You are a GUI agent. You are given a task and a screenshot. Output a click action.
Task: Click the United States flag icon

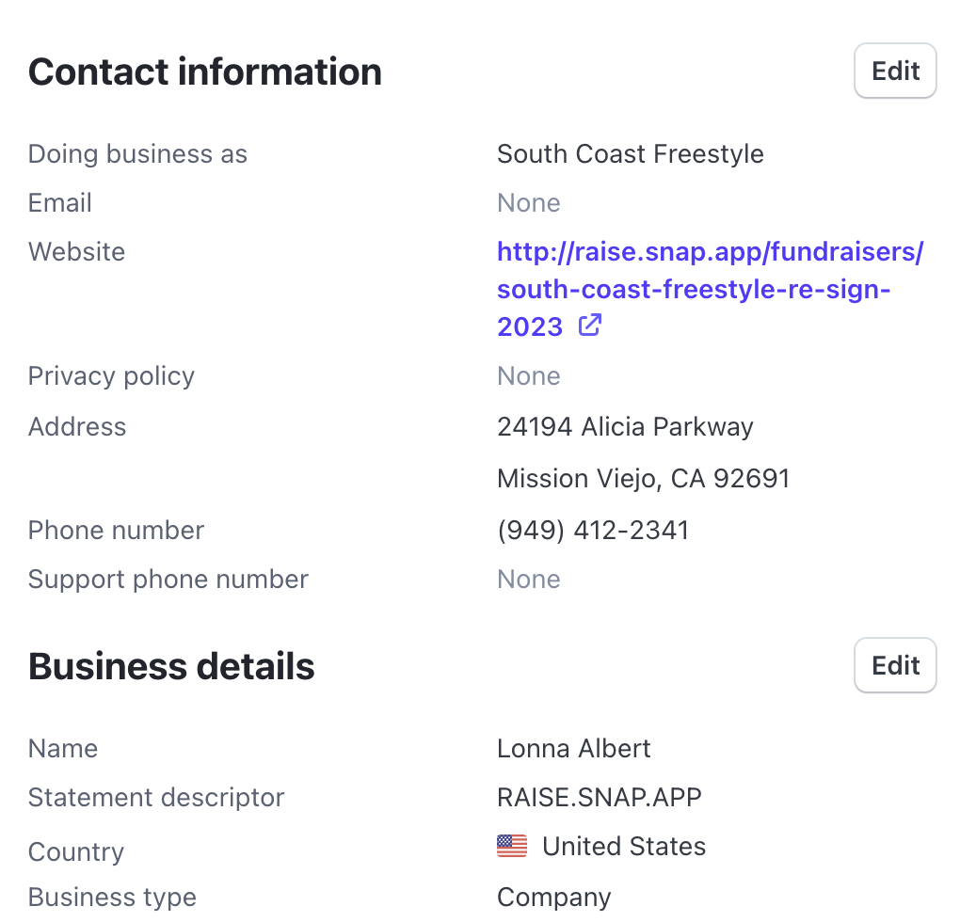512,846
